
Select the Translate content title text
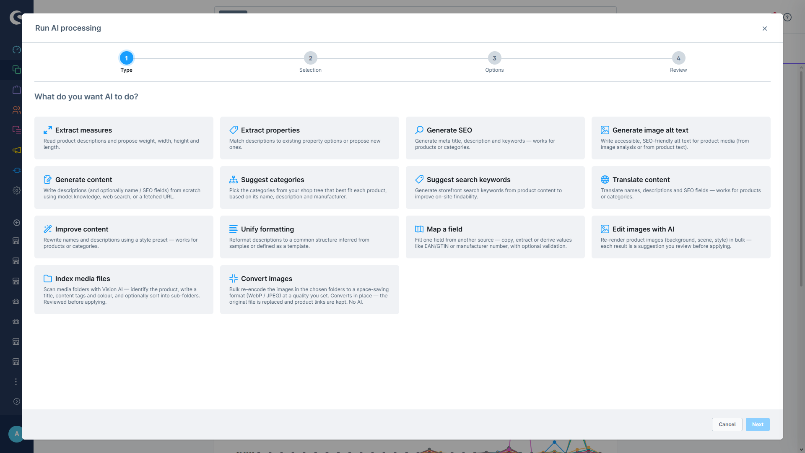click(x=641, y=180)
